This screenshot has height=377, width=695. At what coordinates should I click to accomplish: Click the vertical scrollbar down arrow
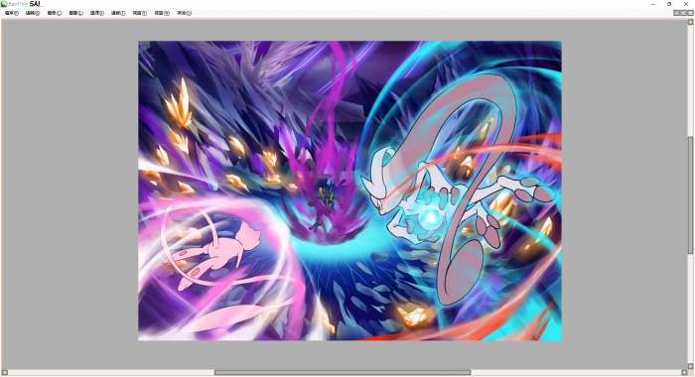click(690, 367)
